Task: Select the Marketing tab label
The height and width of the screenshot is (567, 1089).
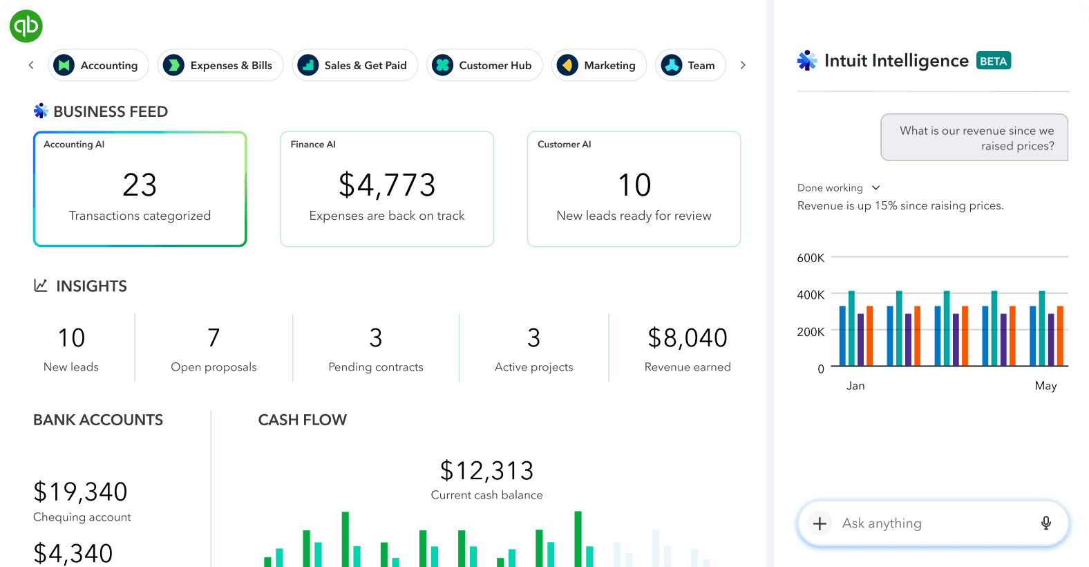Action: 610,66
